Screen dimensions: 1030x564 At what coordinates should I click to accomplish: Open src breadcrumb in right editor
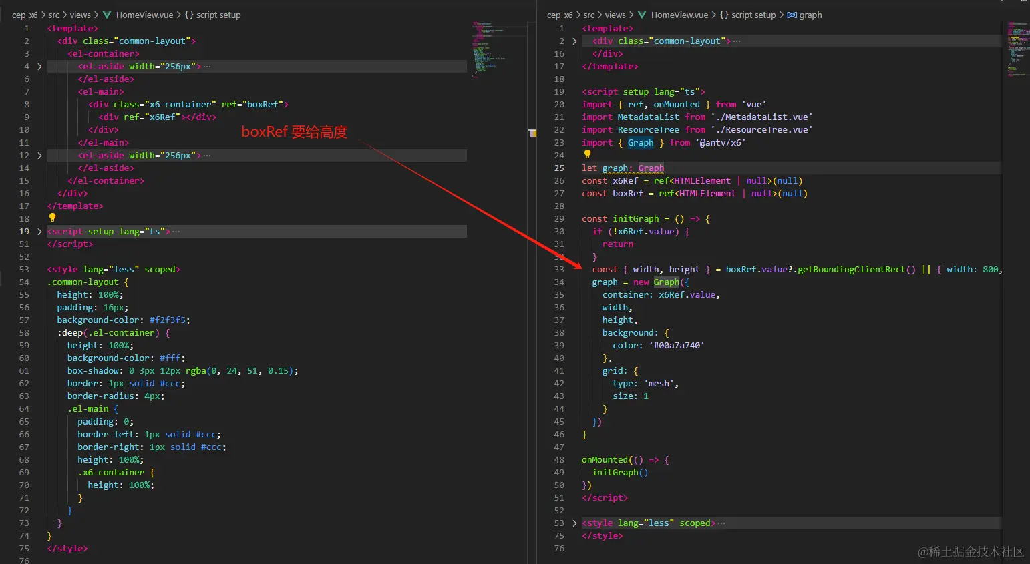tap(589, 15)
